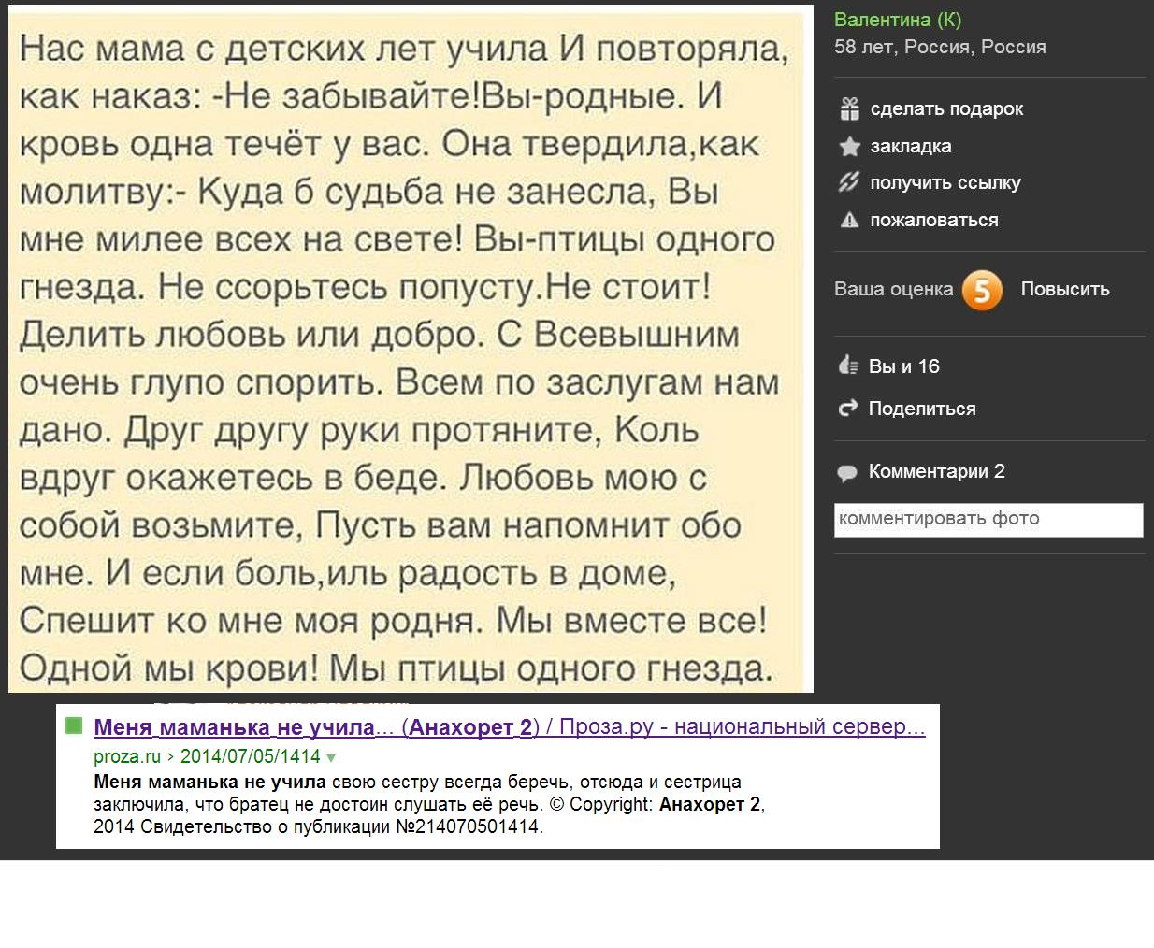Click the star bookmark icon

(x=849, y=147)
